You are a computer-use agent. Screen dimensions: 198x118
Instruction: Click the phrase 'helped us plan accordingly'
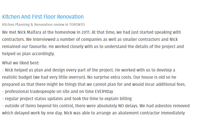(x=28, y=54)
